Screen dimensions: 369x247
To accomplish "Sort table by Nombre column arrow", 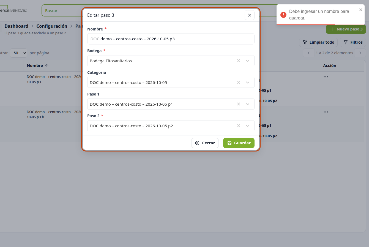I will click(x=47, y=66).
